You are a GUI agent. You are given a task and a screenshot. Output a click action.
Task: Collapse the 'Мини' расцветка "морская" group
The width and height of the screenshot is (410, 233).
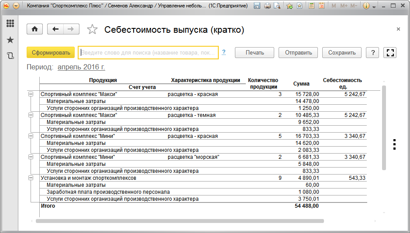(31, 157)
